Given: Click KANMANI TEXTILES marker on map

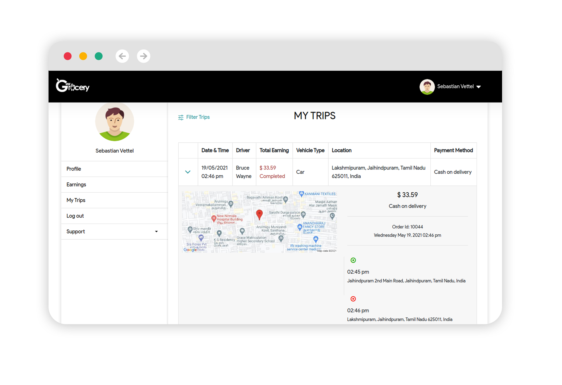Looking at the screenshot, I should [x=301, y=194].
